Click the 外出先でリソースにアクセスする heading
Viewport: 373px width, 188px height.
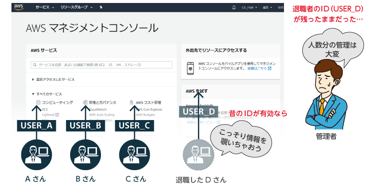pyautogui.click(x=216, y=50)
